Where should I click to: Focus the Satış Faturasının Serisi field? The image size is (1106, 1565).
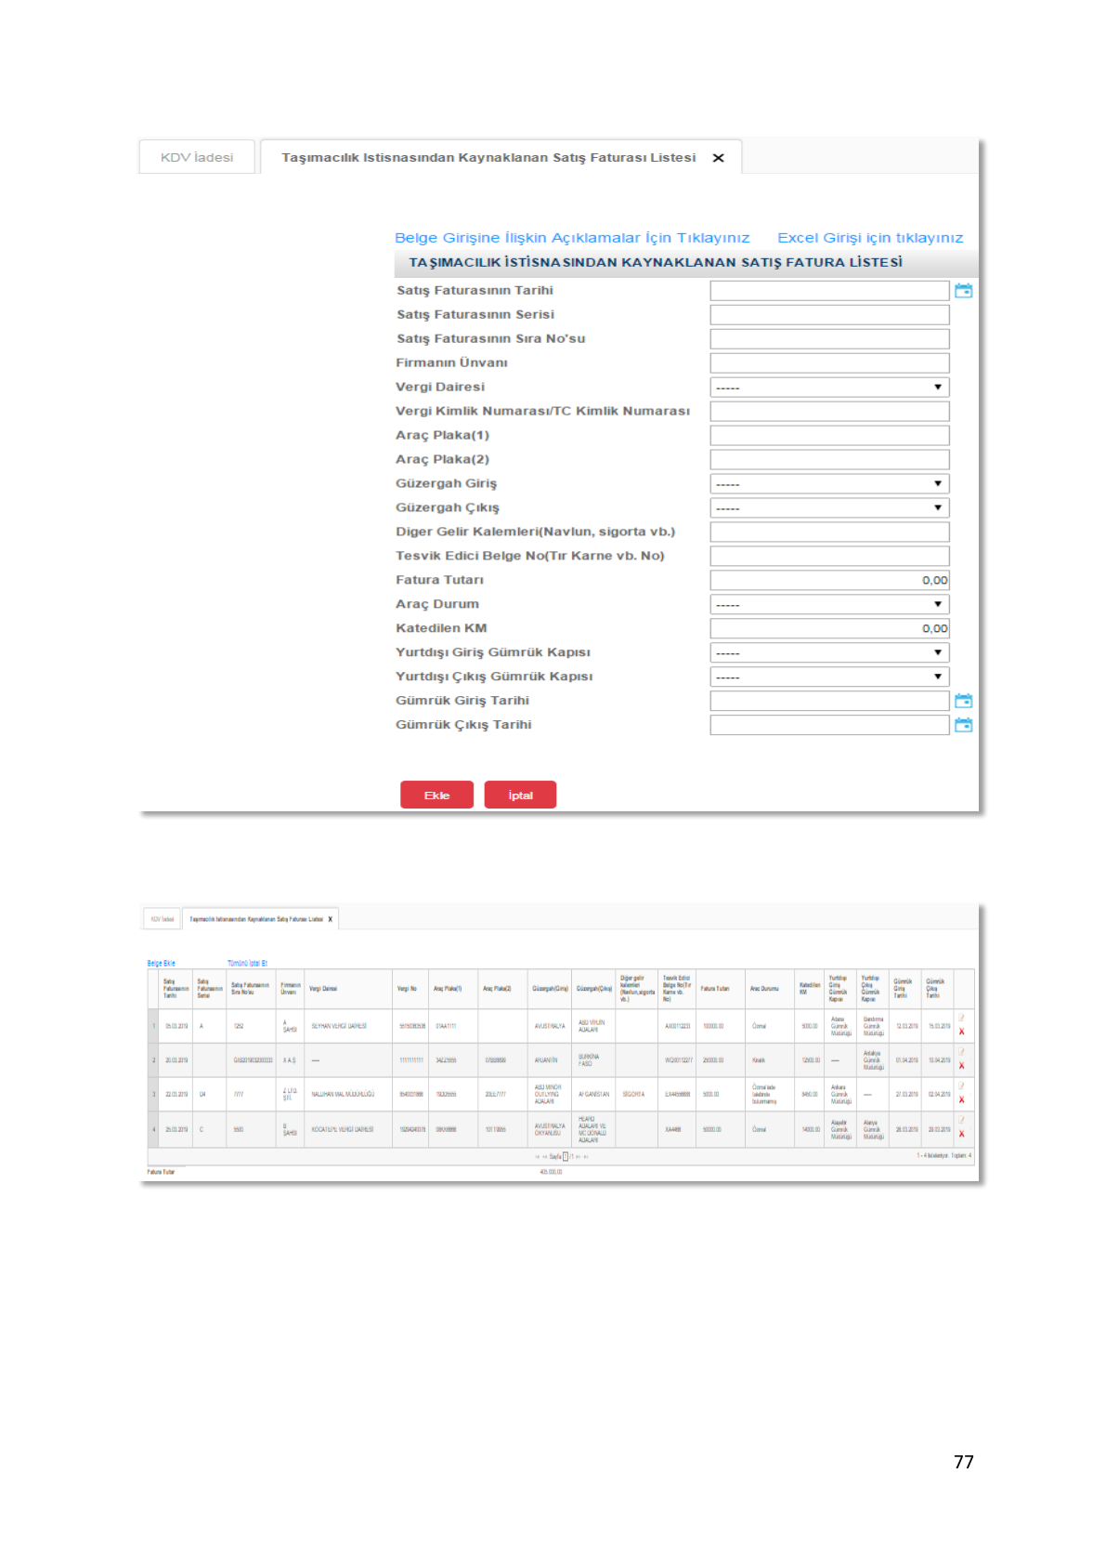[x=829, y=315]
